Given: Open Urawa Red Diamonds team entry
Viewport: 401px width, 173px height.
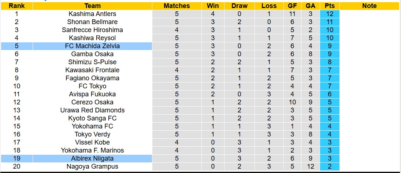Looking at the screenshot, I should (x=92, y=110).
